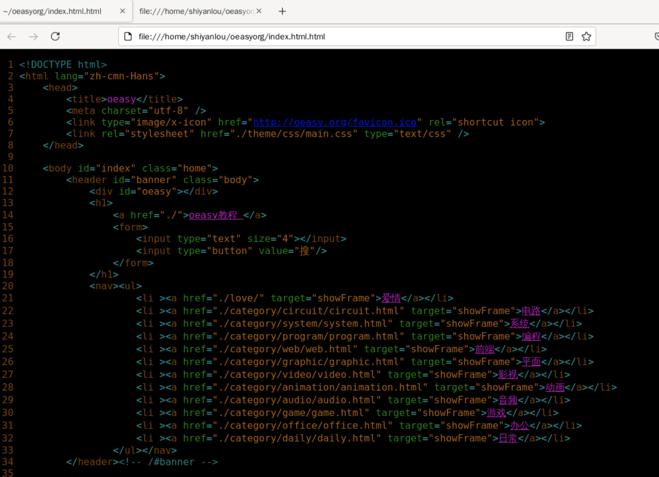
Task: Open the 系统 link on line 23
Action: pyautogui.click(x=519, y=323)
